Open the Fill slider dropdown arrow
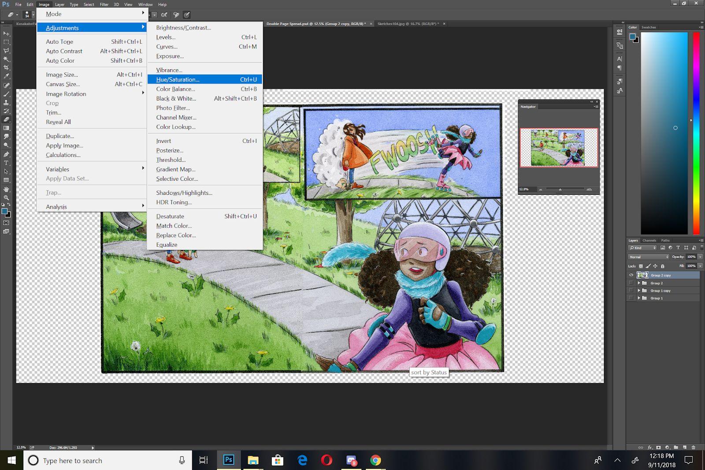 (x=700, y=266)
